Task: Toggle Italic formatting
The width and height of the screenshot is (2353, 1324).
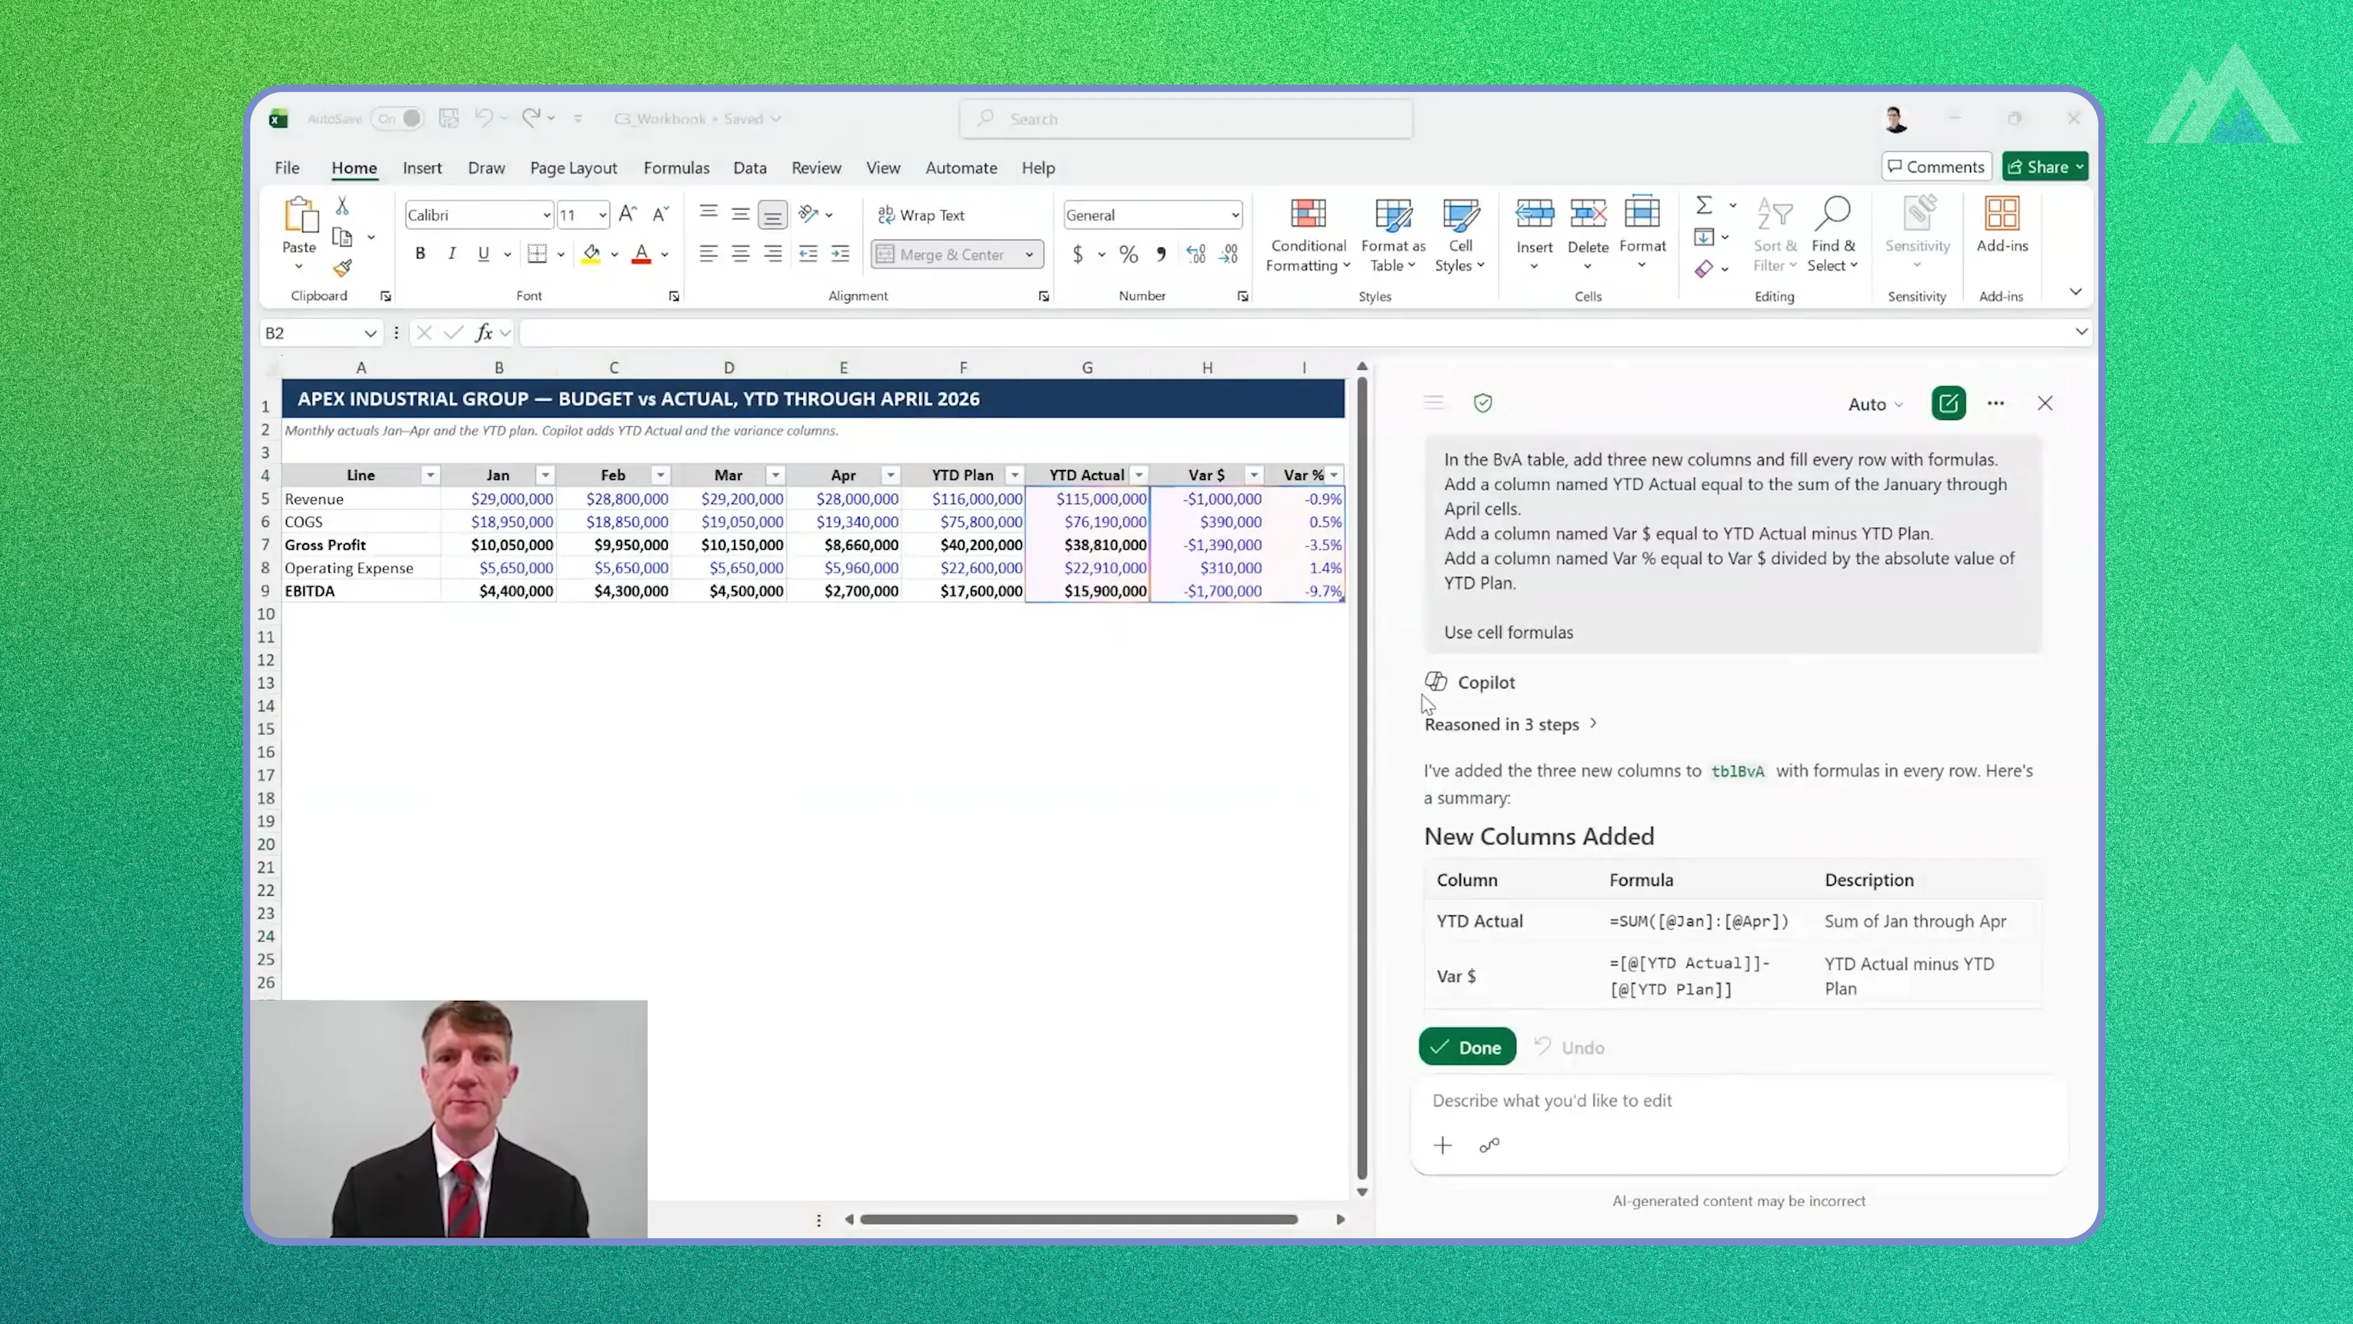Action: (451, 254)
